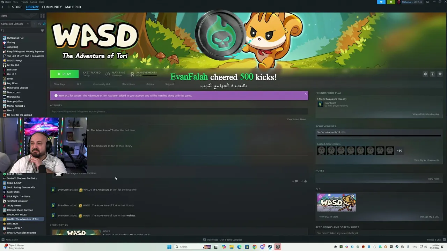Open the MAHERCO profile tab
447x251 pixels.
pyautogui.click(x=73, y=7)
